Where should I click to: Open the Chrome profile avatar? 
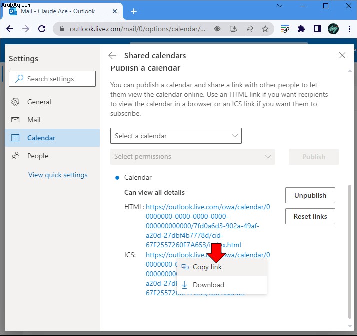click(x=333, y=29)
